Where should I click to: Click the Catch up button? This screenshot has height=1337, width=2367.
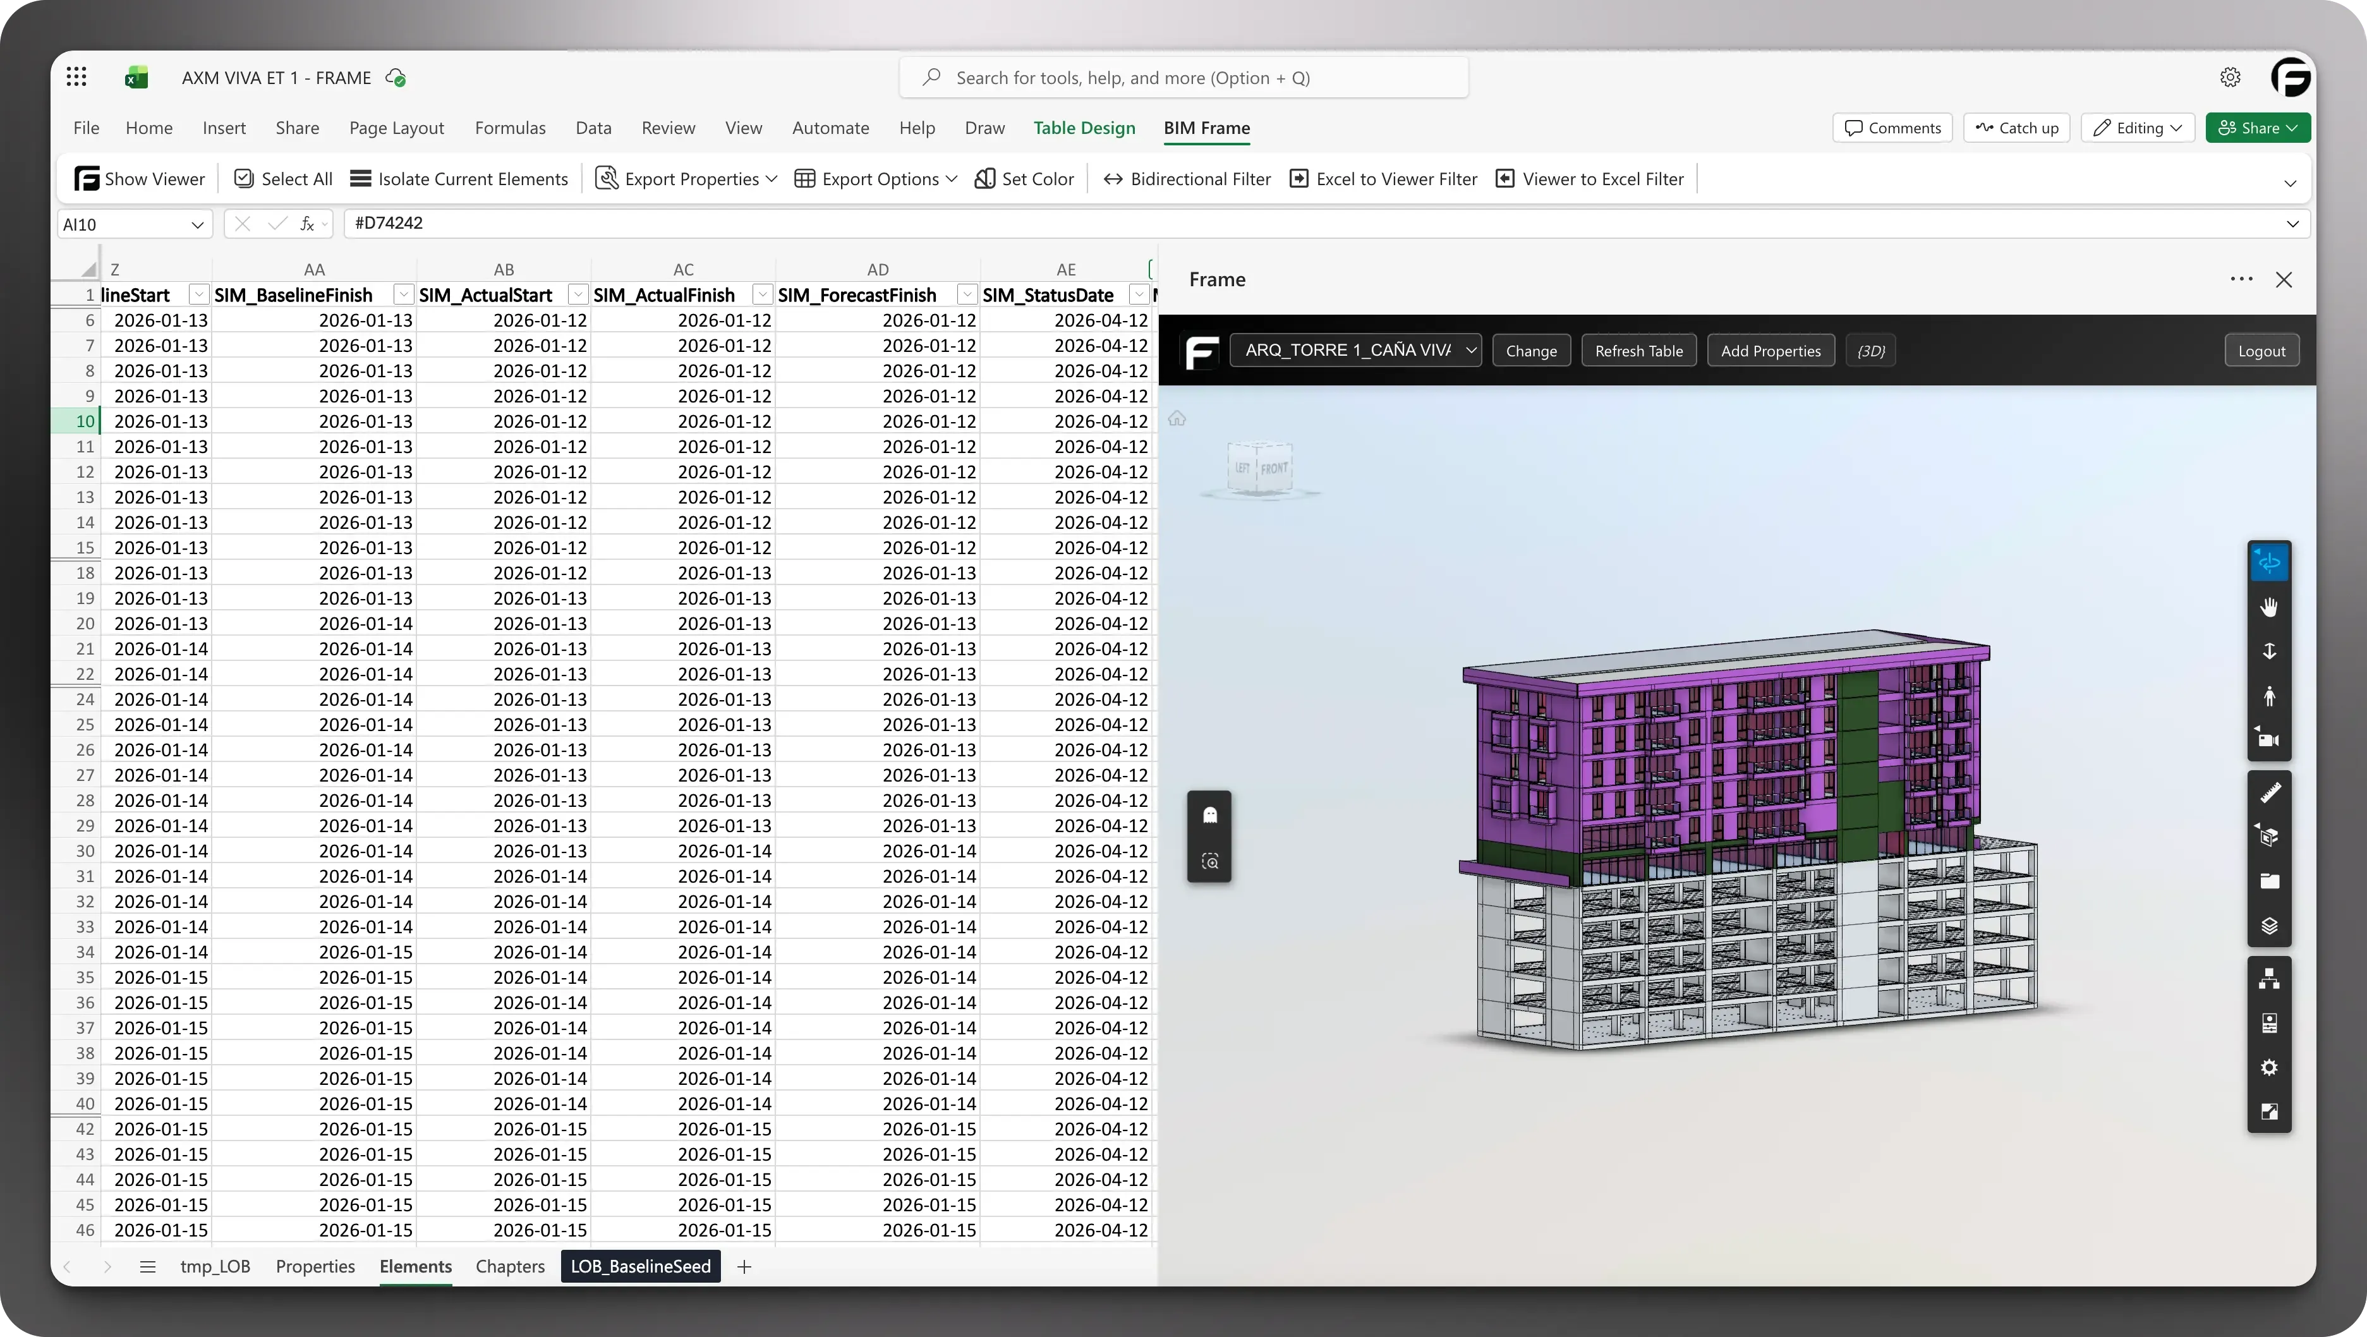[x=2016, y=128]
